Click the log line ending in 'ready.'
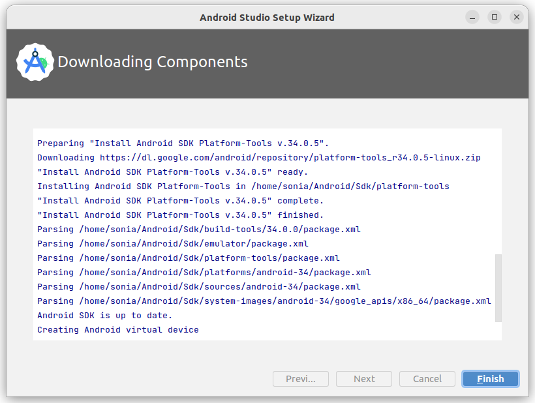 coord(173,172)
